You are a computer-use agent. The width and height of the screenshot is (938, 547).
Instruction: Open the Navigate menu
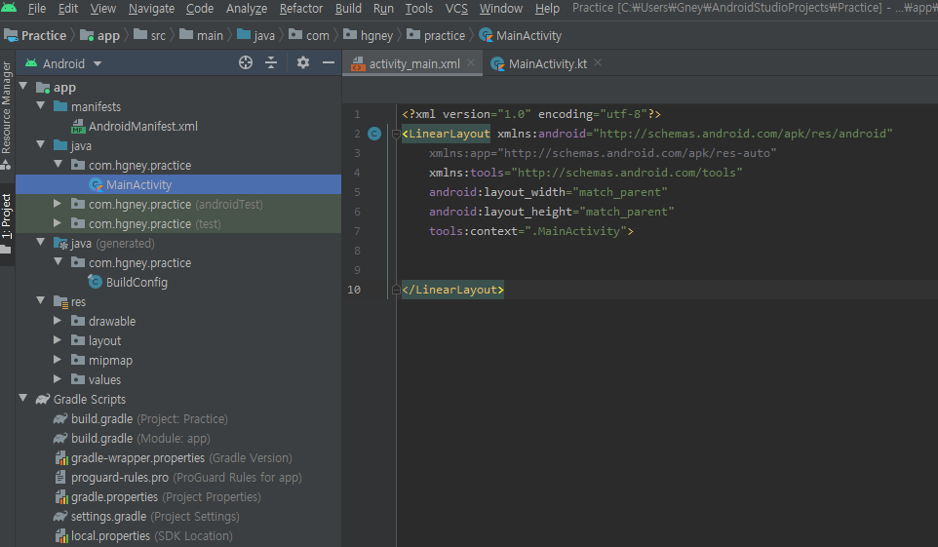151,9
